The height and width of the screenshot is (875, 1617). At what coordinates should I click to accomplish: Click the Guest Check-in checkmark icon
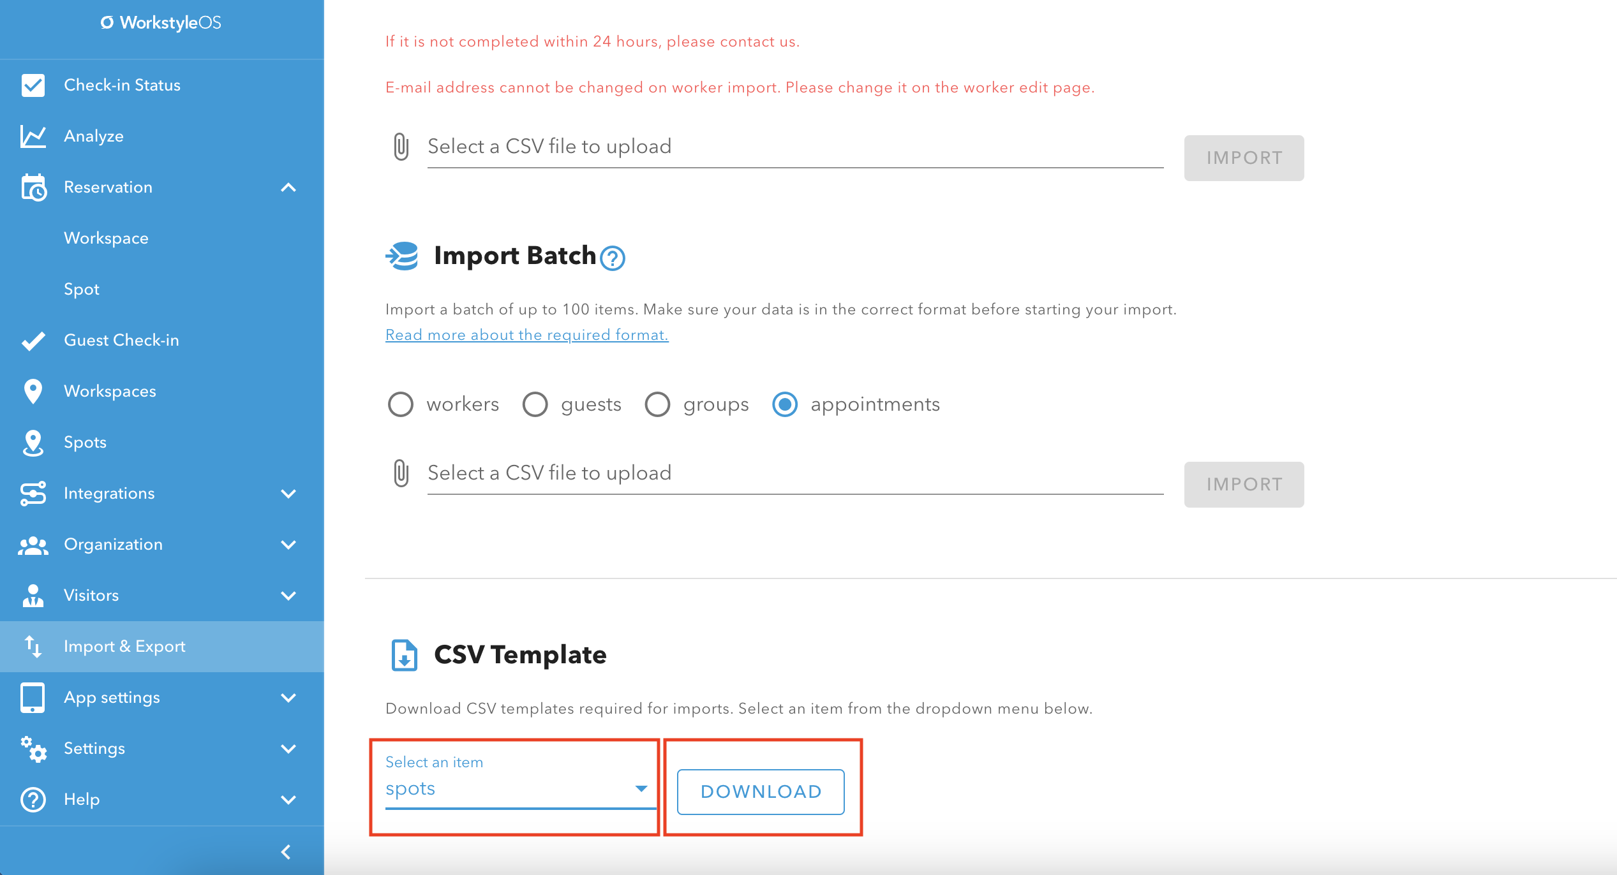coord(33,341)
